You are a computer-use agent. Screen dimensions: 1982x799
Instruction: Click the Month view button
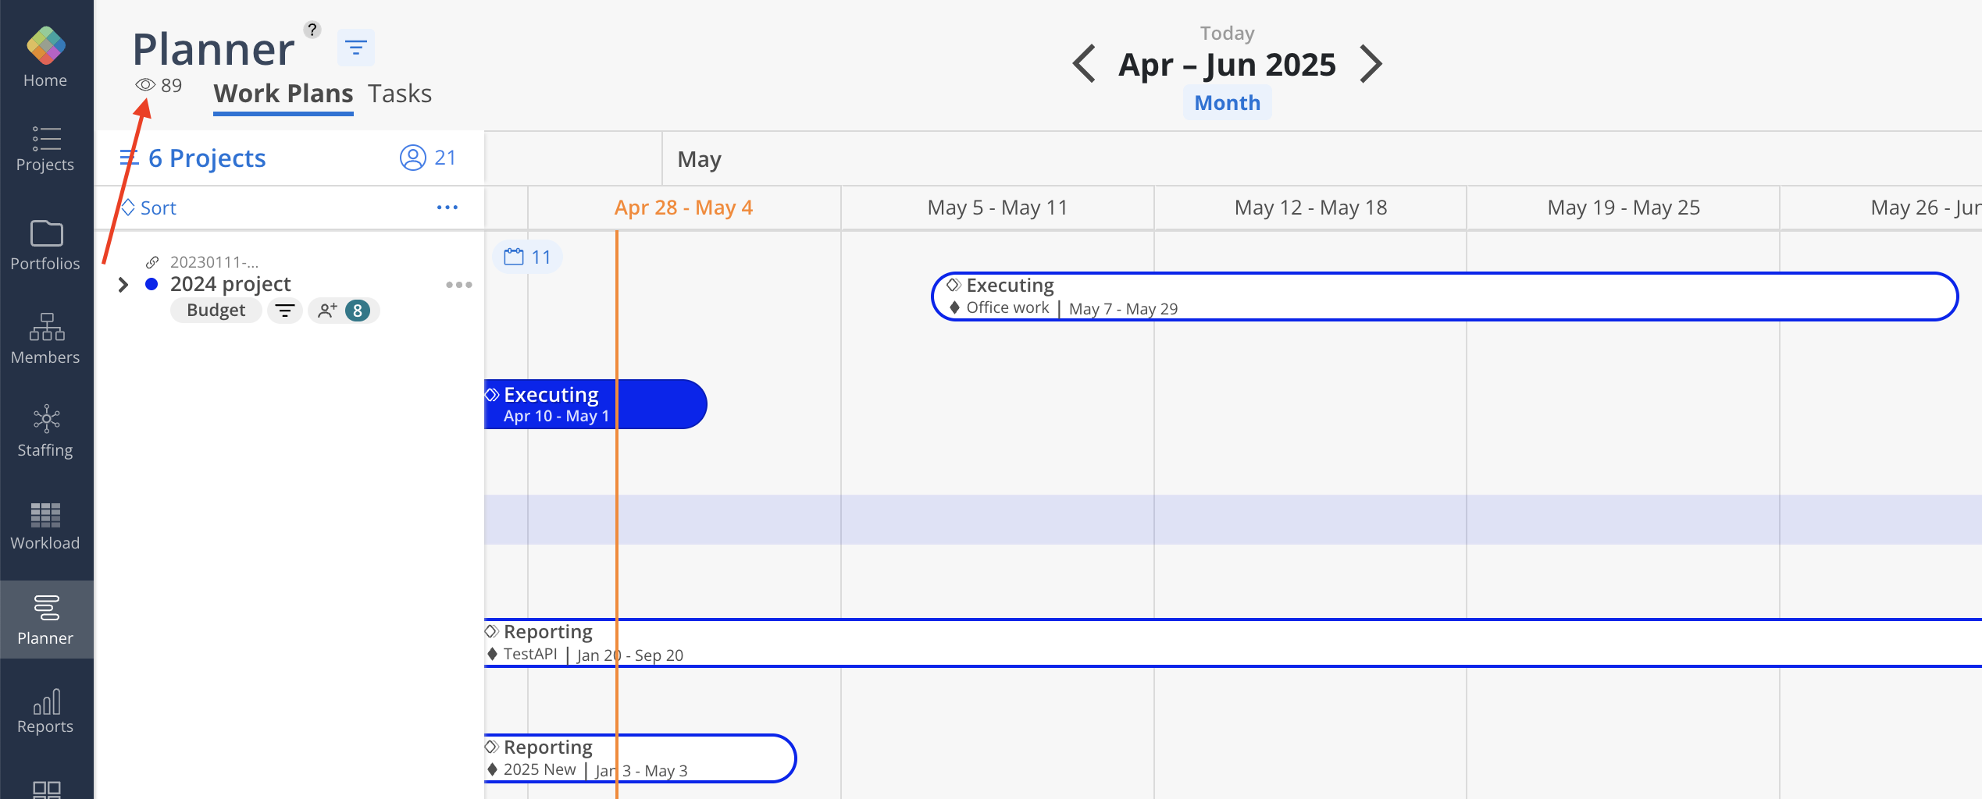1228,103
